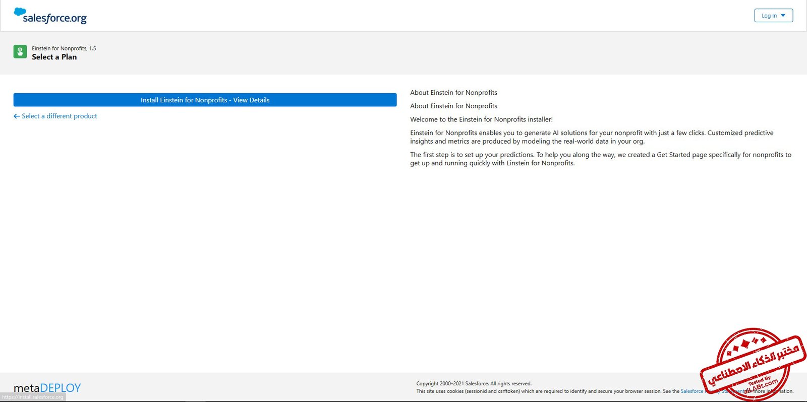Click the metaDEPLOY logo in footer
Viewport: 807px width, 402px height.
(x=47, y=388)
